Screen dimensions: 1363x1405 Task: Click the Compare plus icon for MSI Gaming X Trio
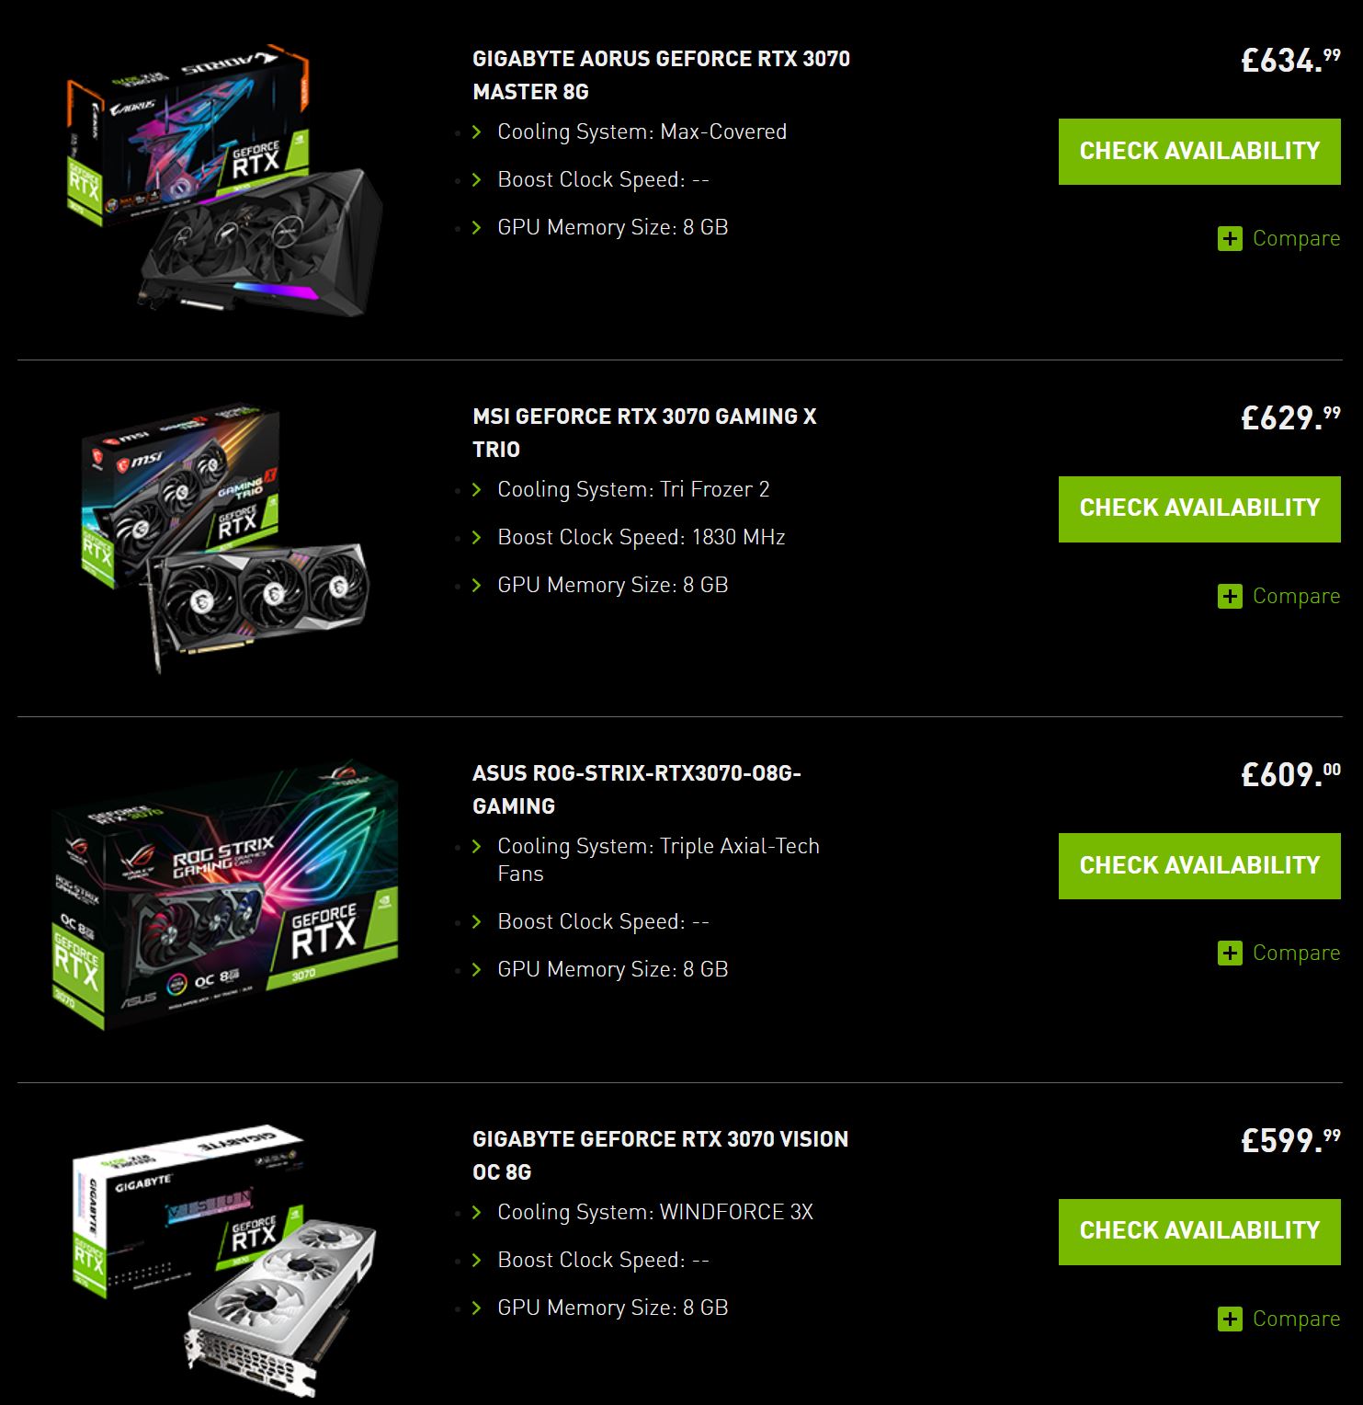point(1230,597)
